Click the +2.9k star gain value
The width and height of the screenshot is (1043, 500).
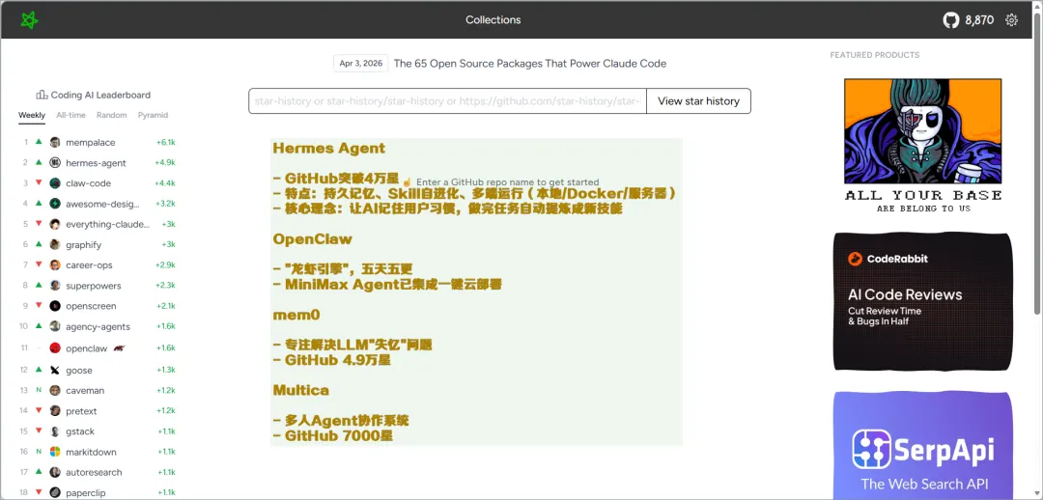(165, 265)
